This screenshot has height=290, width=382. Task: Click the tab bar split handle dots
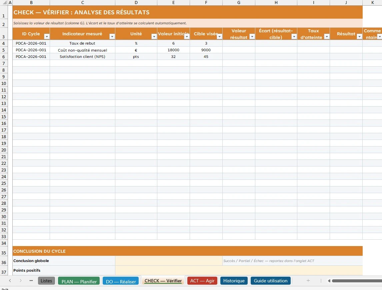pos(321,281)
